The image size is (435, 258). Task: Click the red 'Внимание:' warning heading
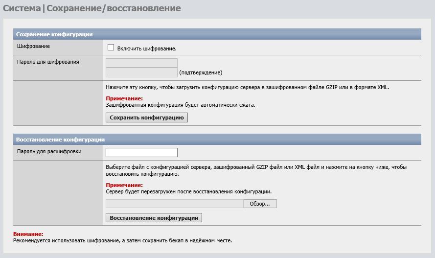click(28, 234)
